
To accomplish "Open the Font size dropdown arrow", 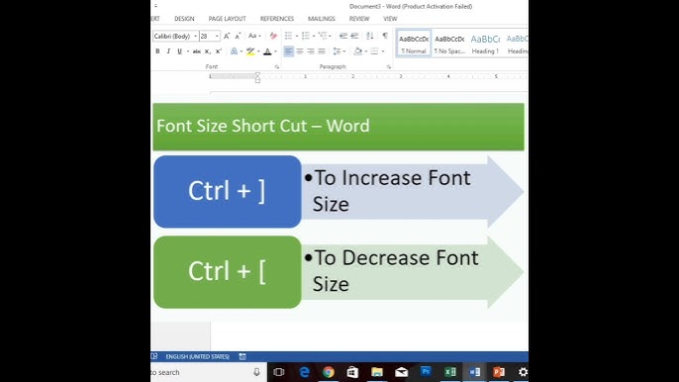I will [x=217, y=36].
